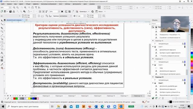
Task: Click the Full-screen preview icon
Action: (x=62, y=12)
